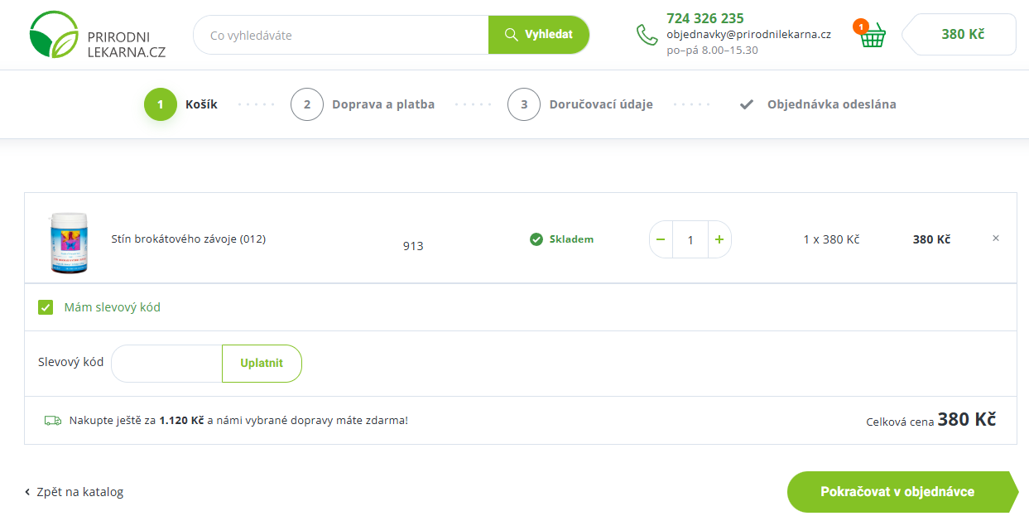This screenshot has width=1029, height=516.
Task: Click the phone icon in header
Action: tap(647, 35)
